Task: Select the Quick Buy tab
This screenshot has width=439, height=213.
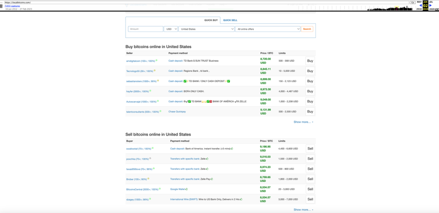Action: coord(211,20)
